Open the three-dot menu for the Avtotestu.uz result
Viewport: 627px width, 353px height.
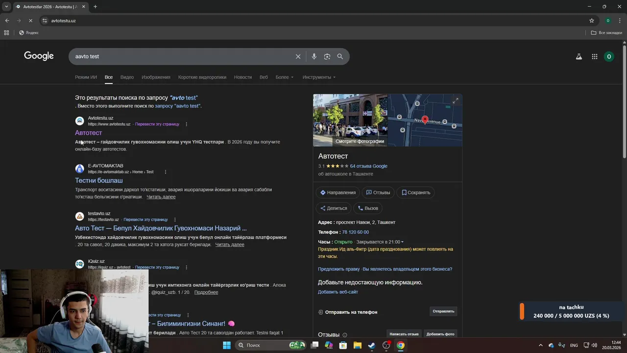point(186,124)
